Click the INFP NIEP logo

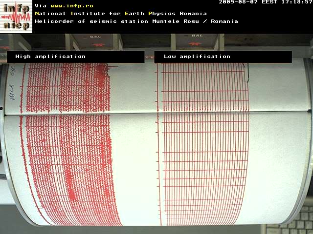[17, 17]
